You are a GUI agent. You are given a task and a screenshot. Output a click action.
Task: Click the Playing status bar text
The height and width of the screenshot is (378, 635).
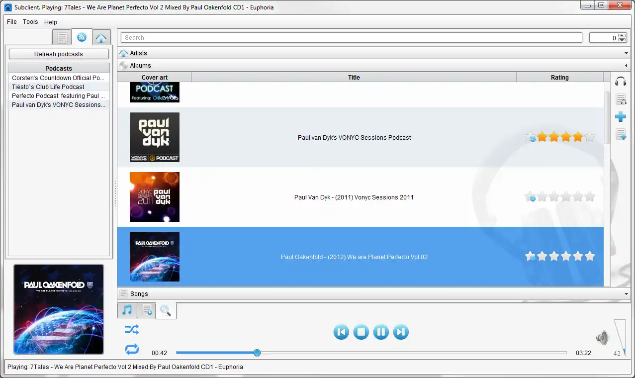125,367
